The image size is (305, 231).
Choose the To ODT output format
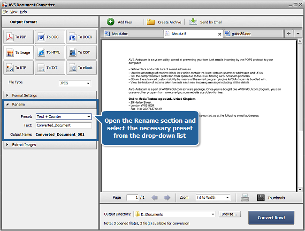(x=81, y=52)
